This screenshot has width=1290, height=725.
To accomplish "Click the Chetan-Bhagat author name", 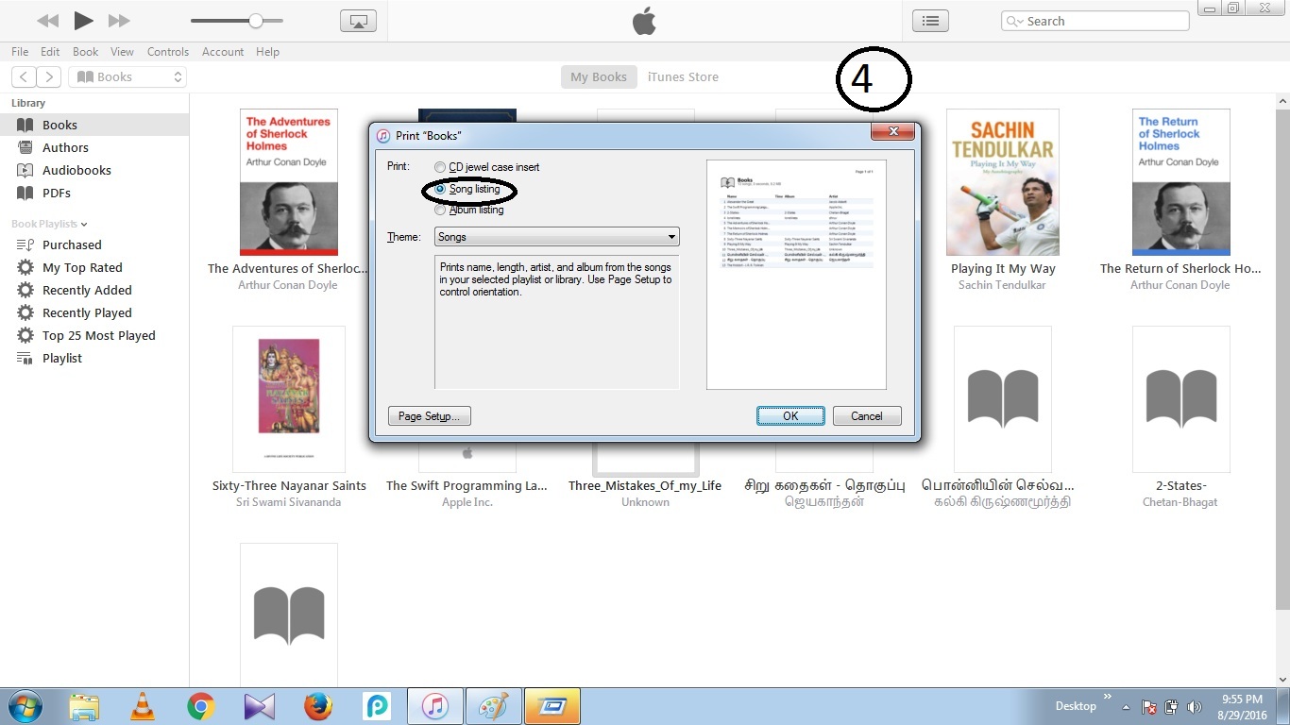I will click(1180, 502).
